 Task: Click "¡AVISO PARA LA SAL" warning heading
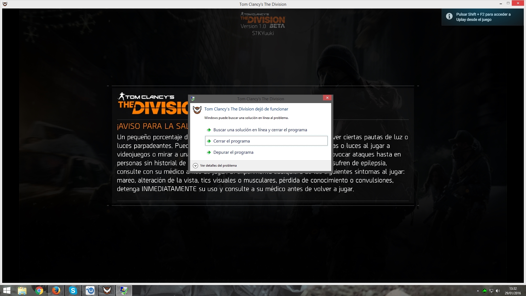pos(153,126)
